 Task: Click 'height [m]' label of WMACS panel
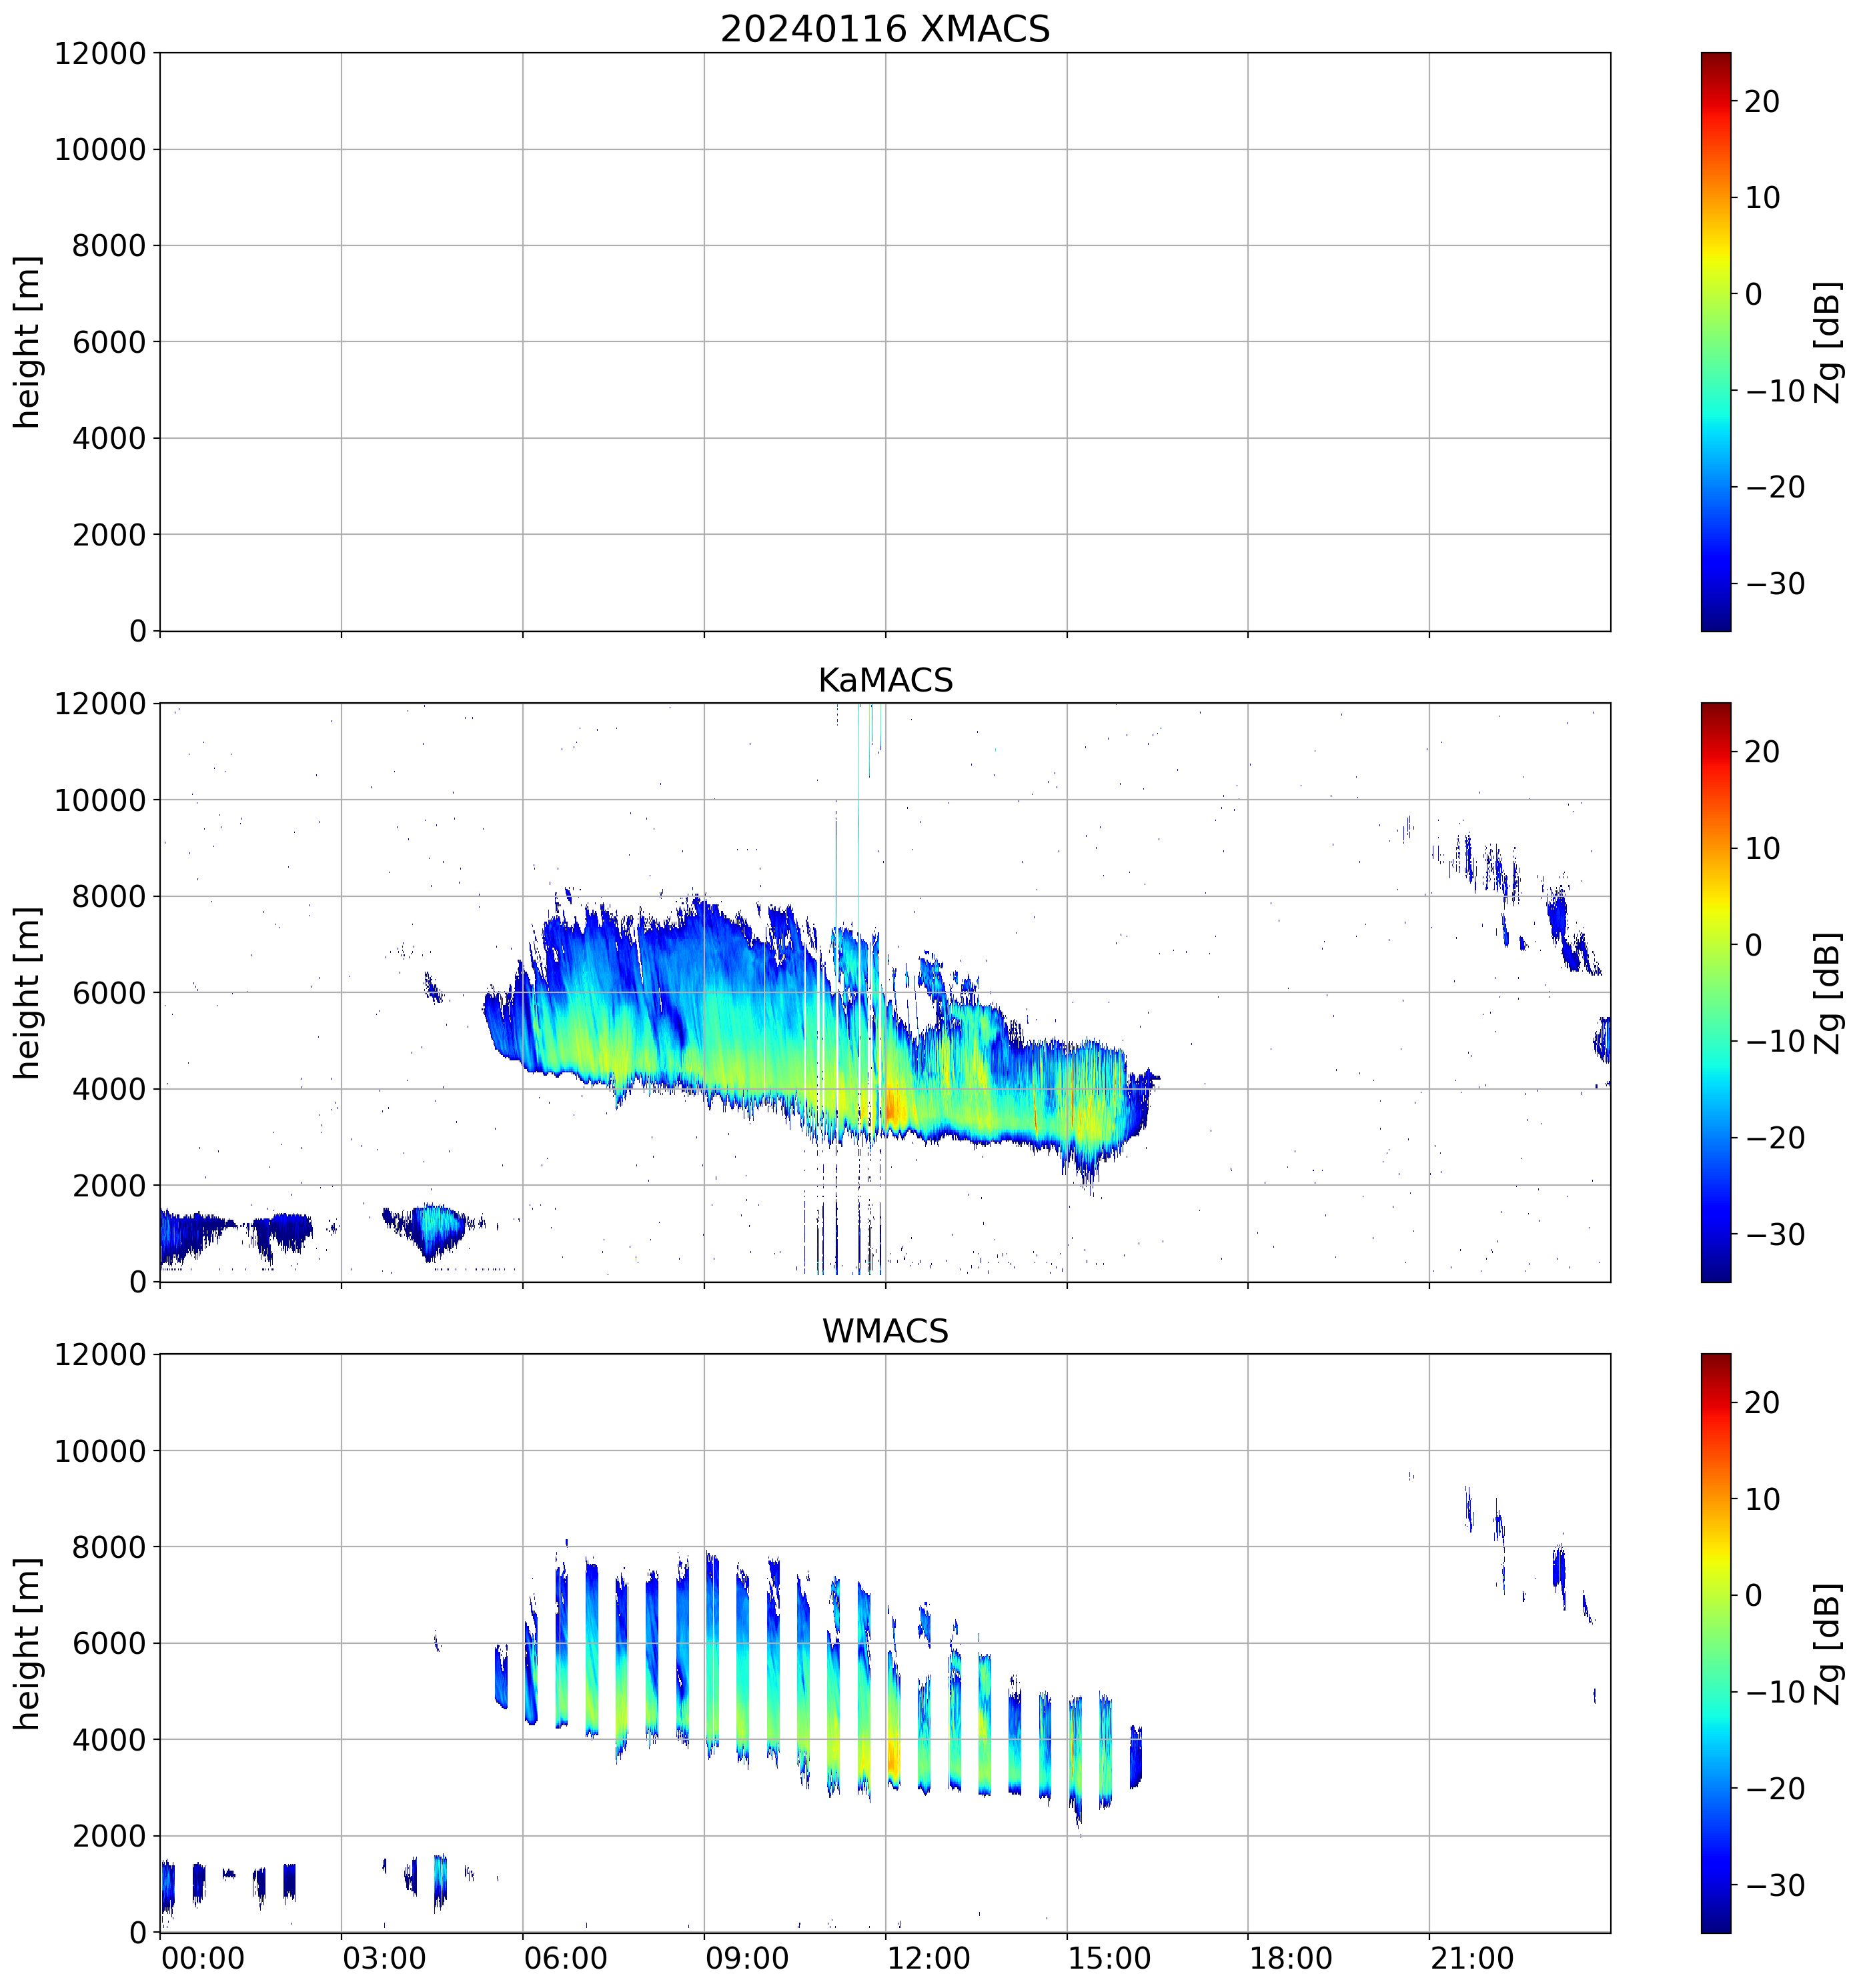(x=28, y=1643)
